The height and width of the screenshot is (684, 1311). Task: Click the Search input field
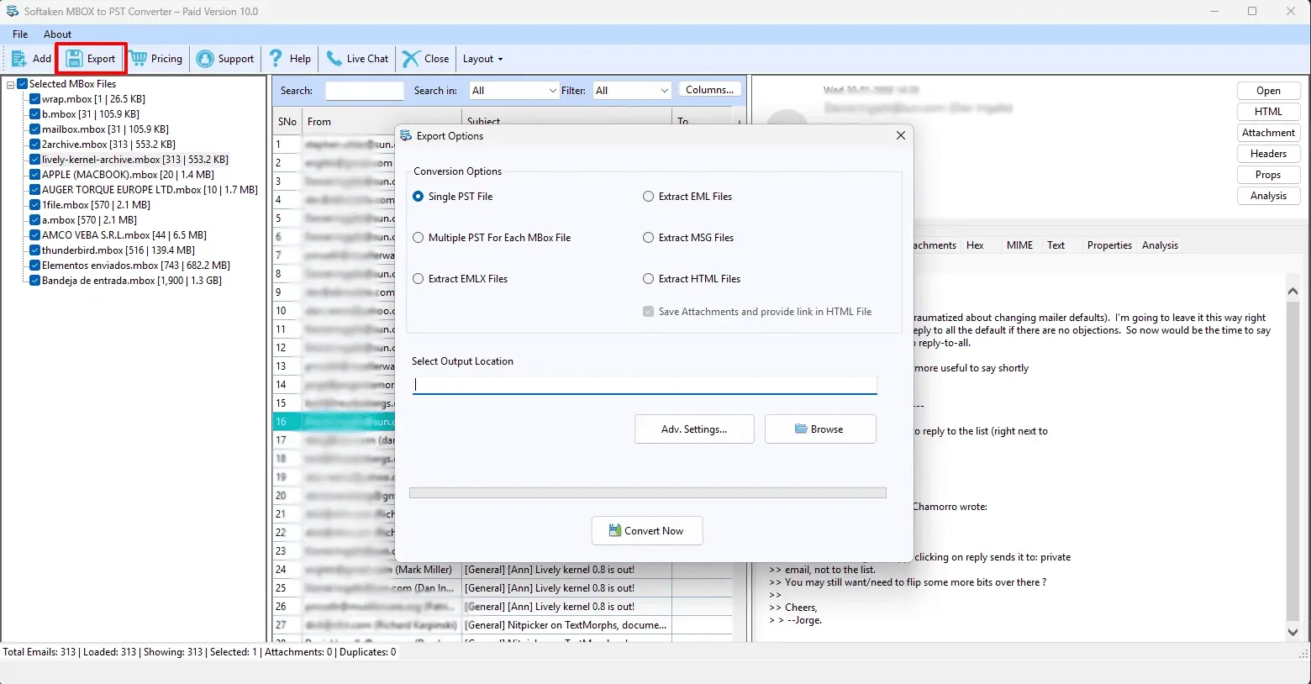pos(365,91)
